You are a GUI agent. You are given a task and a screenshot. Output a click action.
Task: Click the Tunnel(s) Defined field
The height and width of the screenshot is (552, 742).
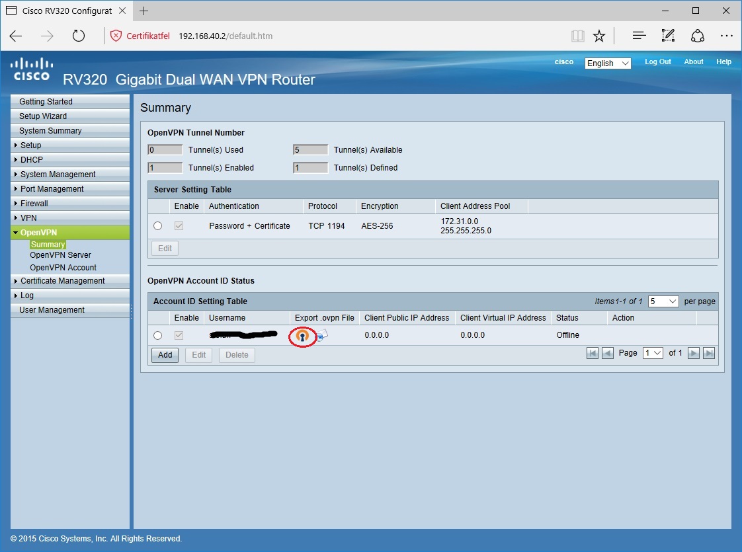pos(310,168)
